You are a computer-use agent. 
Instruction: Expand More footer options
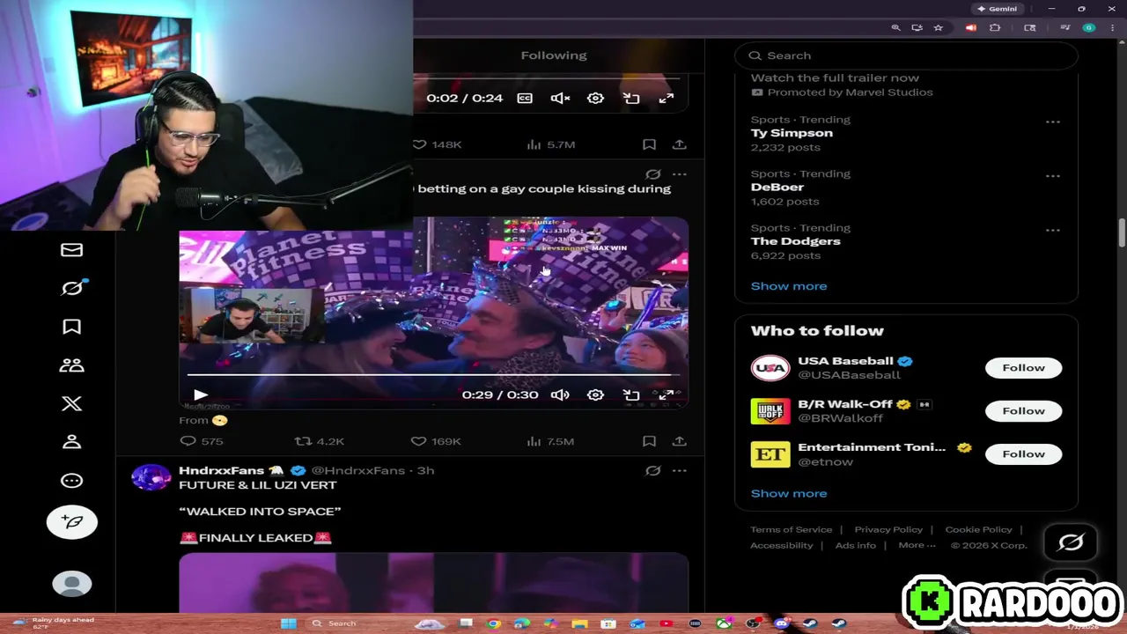coord(917,545)
